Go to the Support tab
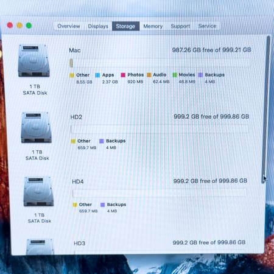274x274 pixels. 180,26
